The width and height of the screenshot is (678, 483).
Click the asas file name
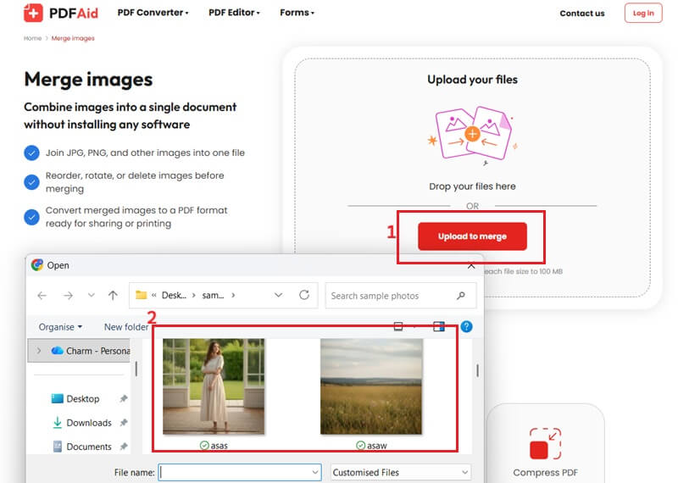coord(220,446)
